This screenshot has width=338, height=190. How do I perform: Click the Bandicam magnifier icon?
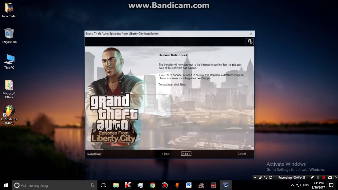click(x=265, y=178)
